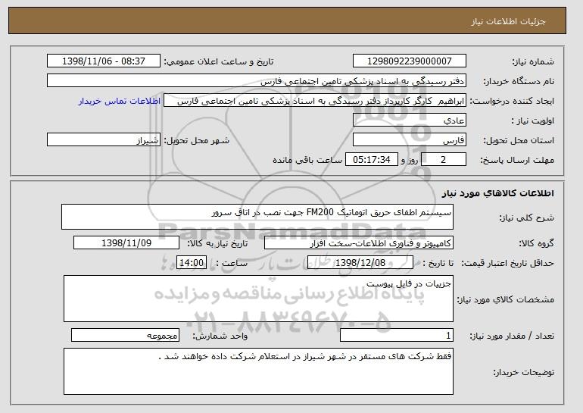
Task: Click the label حداقل تاریخ اعتبار قیمت
Action: point(508,263)
